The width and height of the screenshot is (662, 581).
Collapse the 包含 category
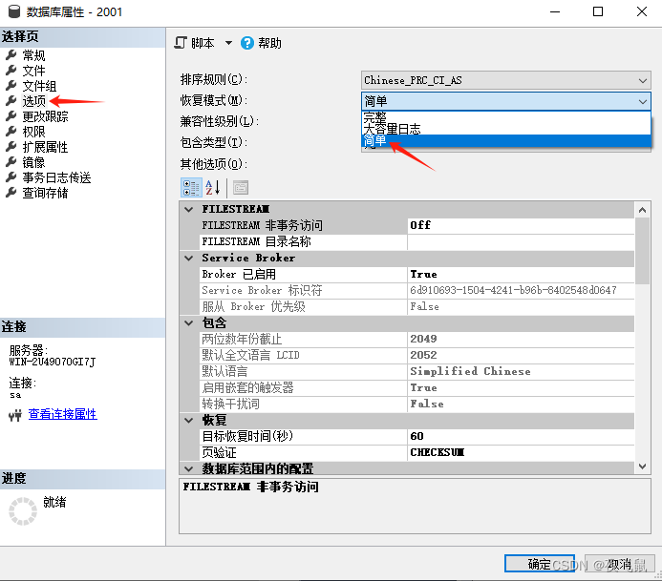point(189,323)
